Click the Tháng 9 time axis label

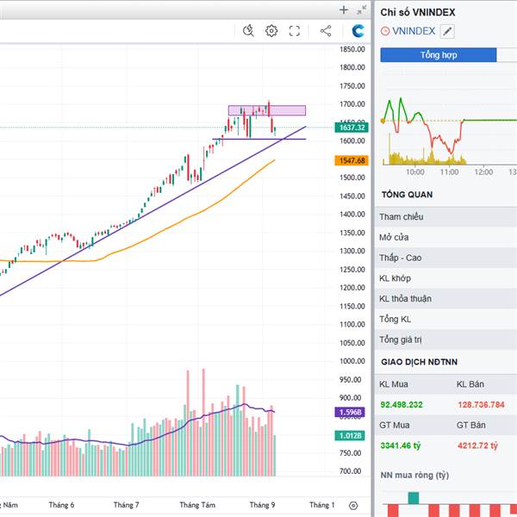(x=262, y=505)
